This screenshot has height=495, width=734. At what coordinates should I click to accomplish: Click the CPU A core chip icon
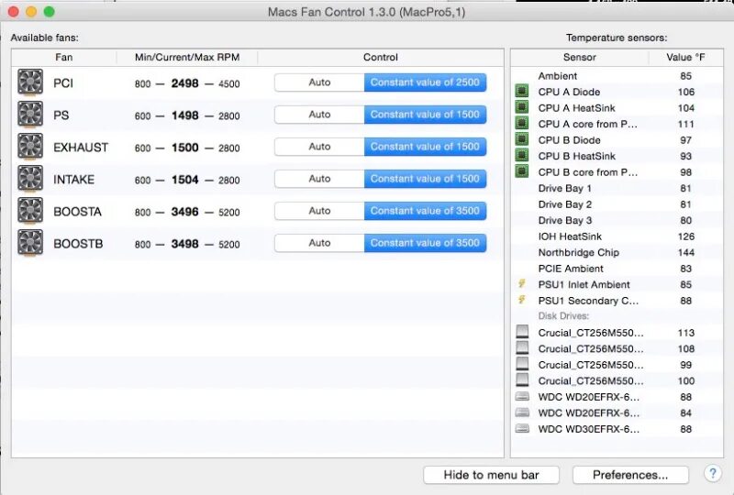[x=522, y=124]
